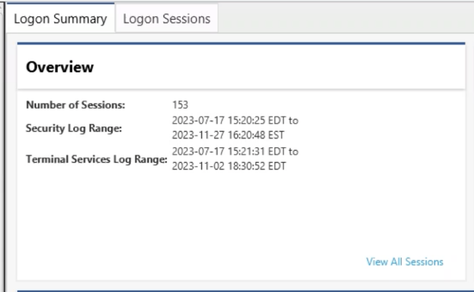This screenshot has width=474, height=292.
Task: Click the Terminal Services Log Range label
Action: [97, 159]
